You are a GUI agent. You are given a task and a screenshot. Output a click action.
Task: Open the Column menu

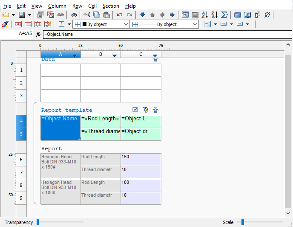point(57,6)
